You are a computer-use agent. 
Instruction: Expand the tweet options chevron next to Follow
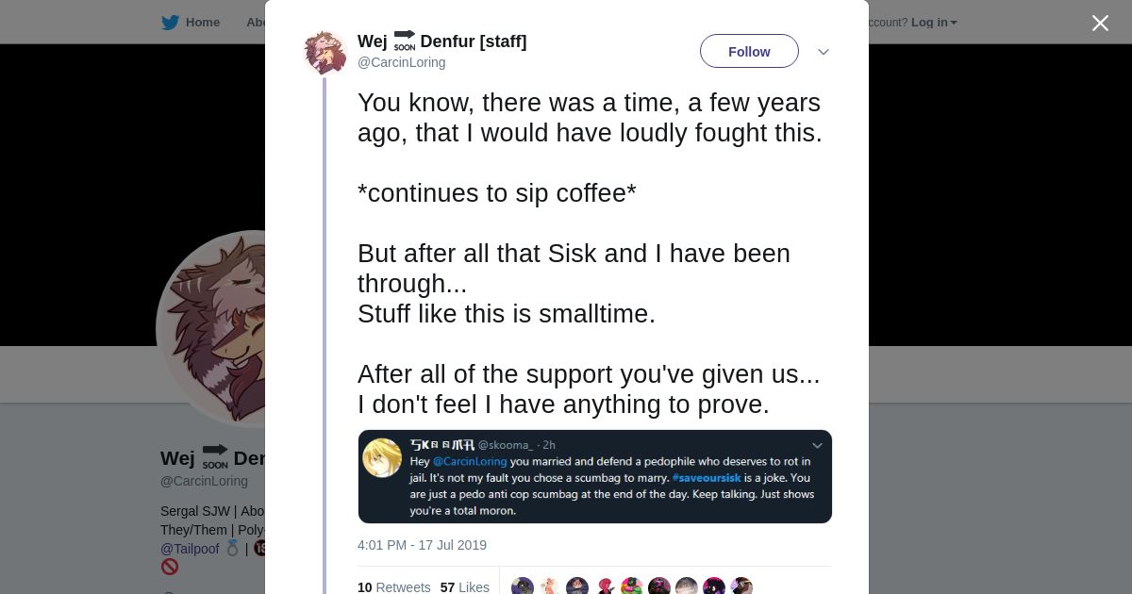tap(823, 52)
